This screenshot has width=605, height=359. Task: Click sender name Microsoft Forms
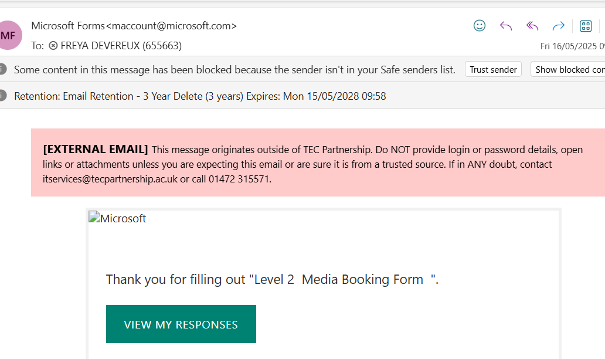tap(68, 26)
